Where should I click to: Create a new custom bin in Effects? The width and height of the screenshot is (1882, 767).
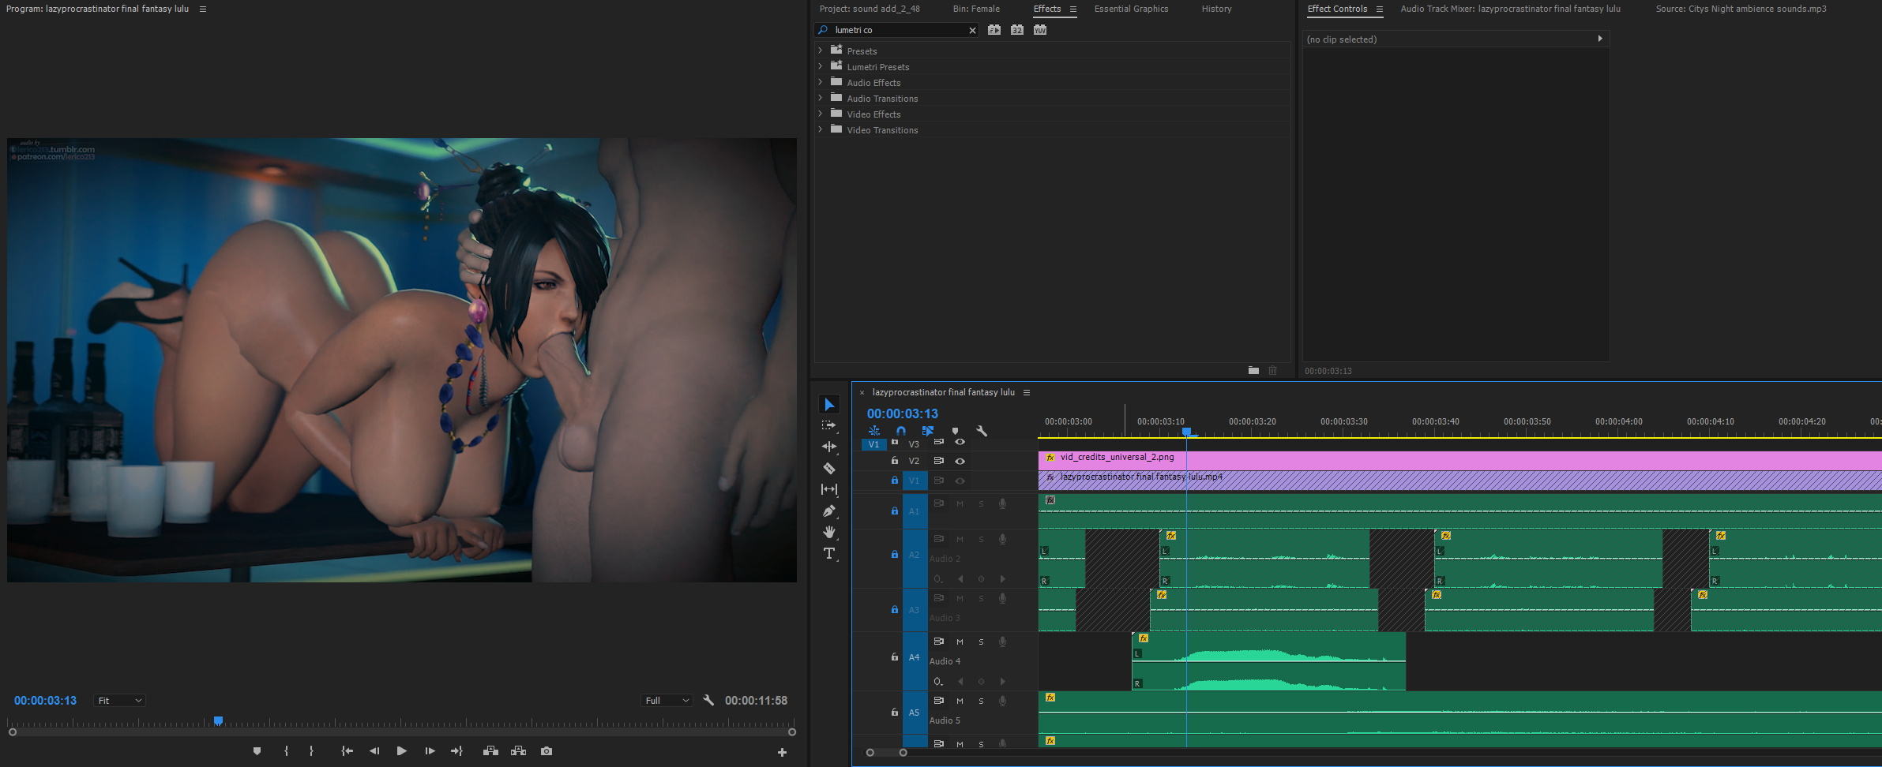(1253, 370)
